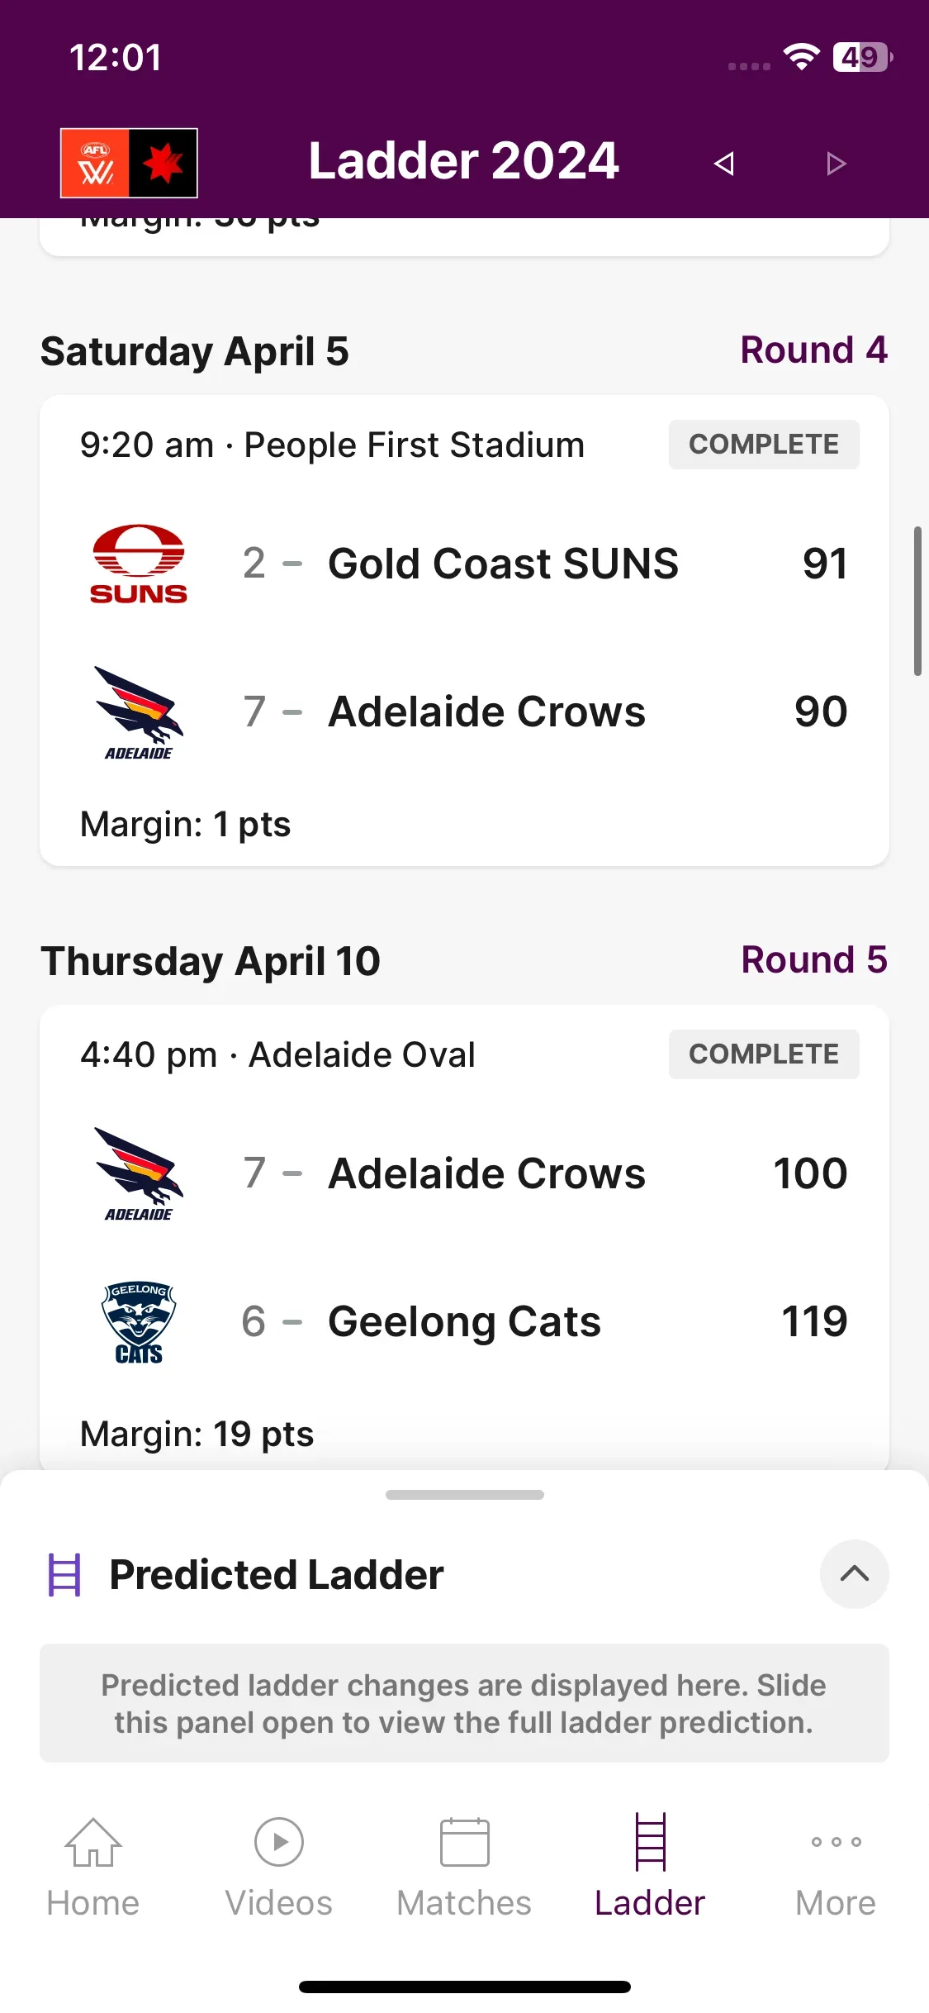
Task: Tap the Round 4 link
Action: [x=813, y=350]
